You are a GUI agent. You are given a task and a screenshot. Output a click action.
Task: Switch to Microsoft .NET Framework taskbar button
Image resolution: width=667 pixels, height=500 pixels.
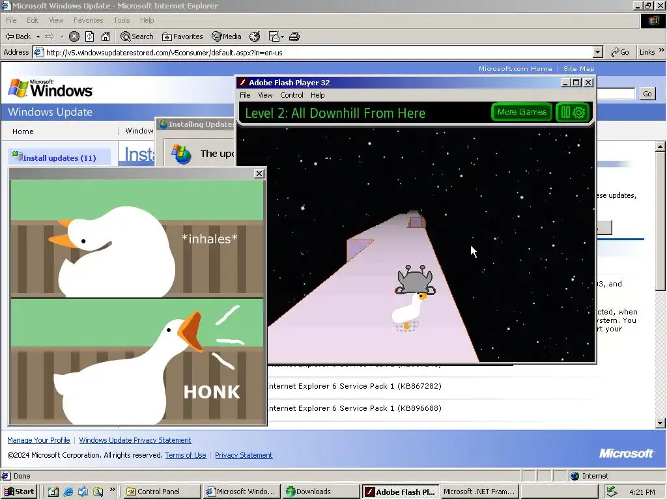pos(479,492)
